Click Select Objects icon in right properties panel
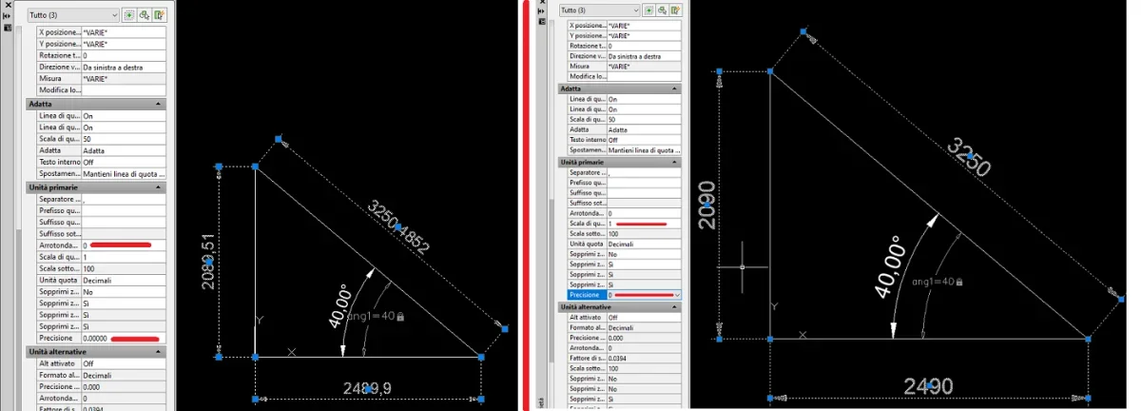Image resolution: width=1141 pixels, height=411 pixels. tap(664, 10)
